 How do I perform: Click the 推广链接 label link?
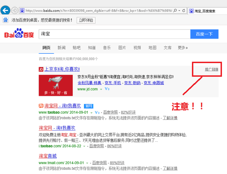click(211, 69)
